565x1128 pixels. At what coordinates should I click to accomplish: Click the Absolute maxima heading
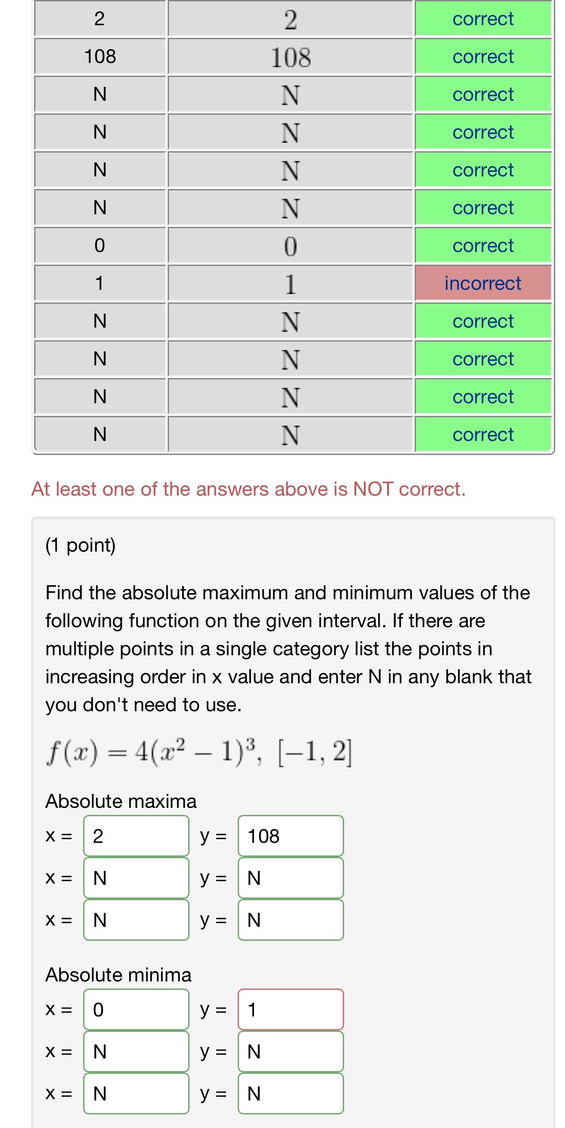click(x=120, y=801)
